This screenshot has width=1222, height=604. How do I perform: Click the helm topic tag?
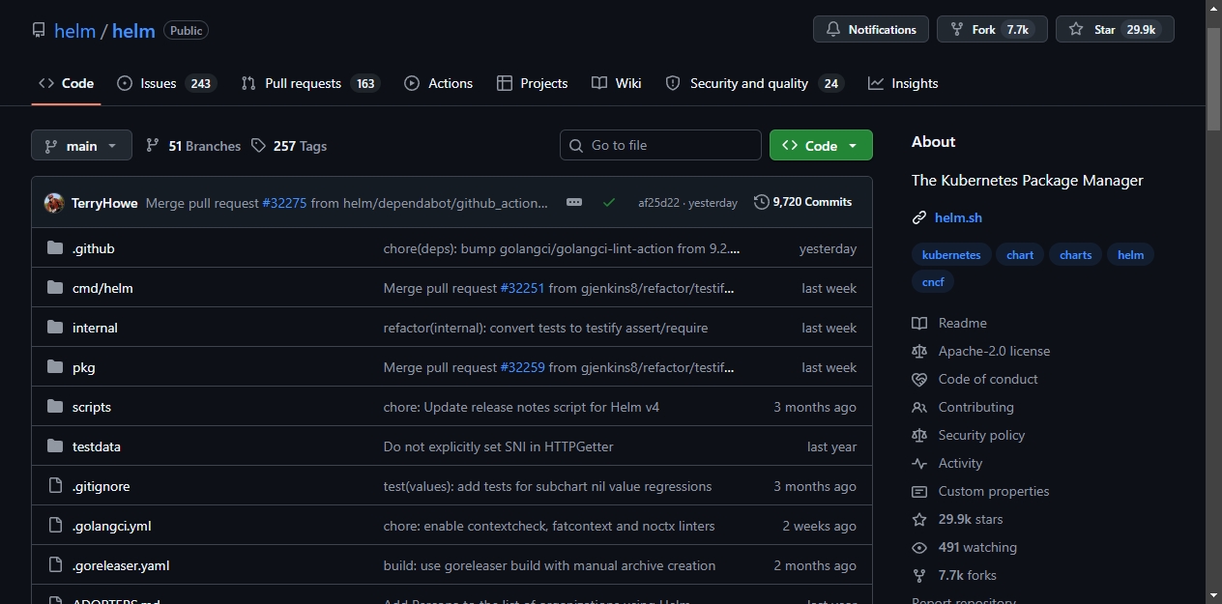tap(1130, 255)
